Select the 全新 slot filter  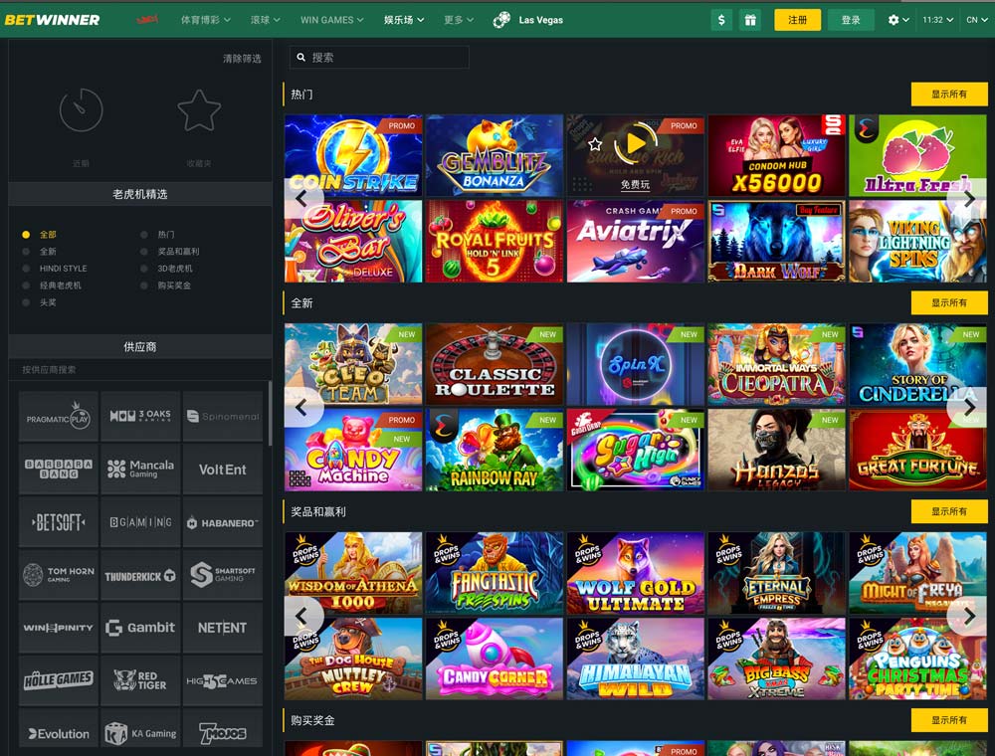[x=40, y=252]
